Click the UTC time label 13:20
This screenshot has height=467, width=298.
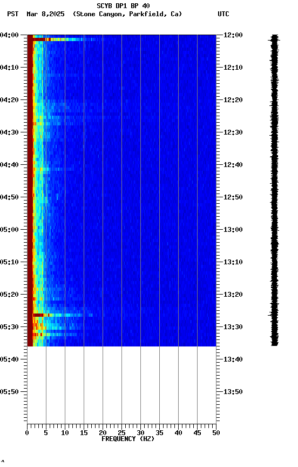click(233, 295)
